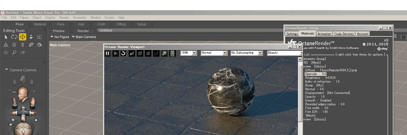
Task: Click the white balance color picker icon
Action: 148,53
